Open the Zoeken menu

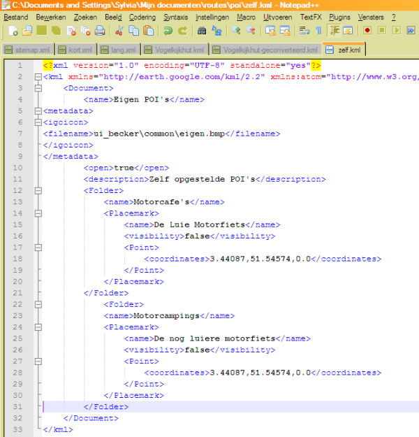point(85,17)
